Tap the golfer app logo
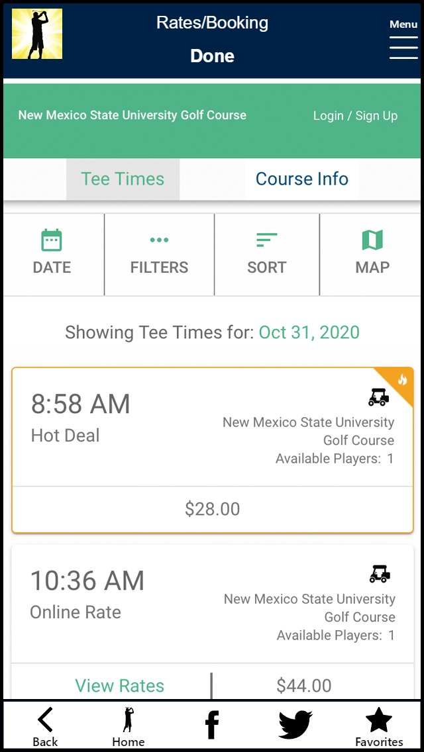424x752 pixels. pyautogui.click(x=36, y=34)
